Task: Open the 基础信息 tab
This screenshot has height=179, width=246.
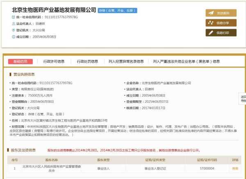Action: click(x=20, y=61)
